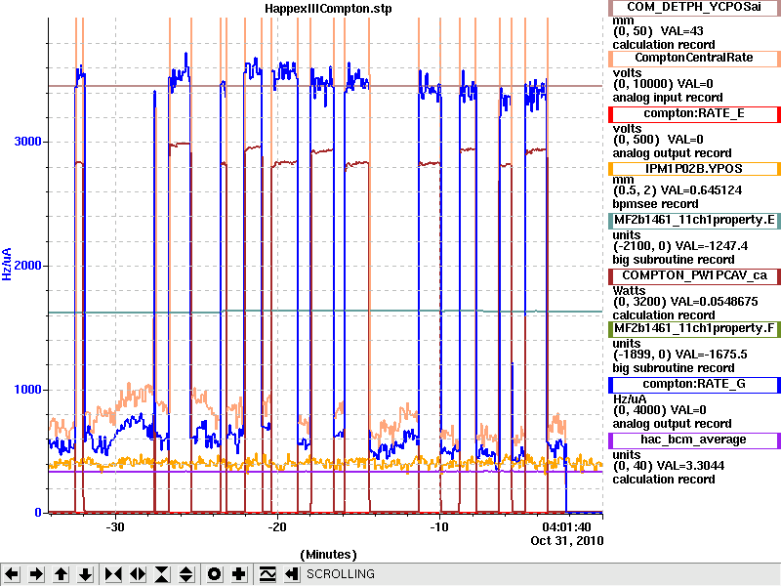781x586 pixels.
Task: Pan the graph left with the left arrow
Action: point(12,574)
